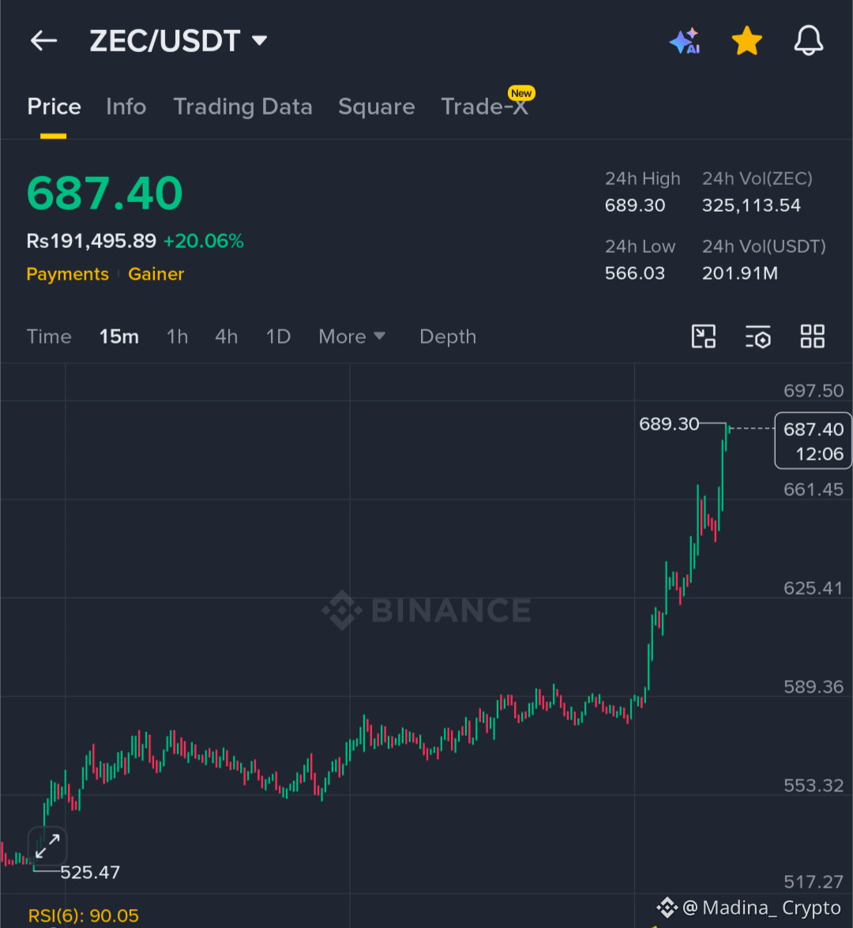Open the AI assistant sparkle icon
Image resolution: width=853 pixels, height=928 pixels.
(x=685, y=41)
